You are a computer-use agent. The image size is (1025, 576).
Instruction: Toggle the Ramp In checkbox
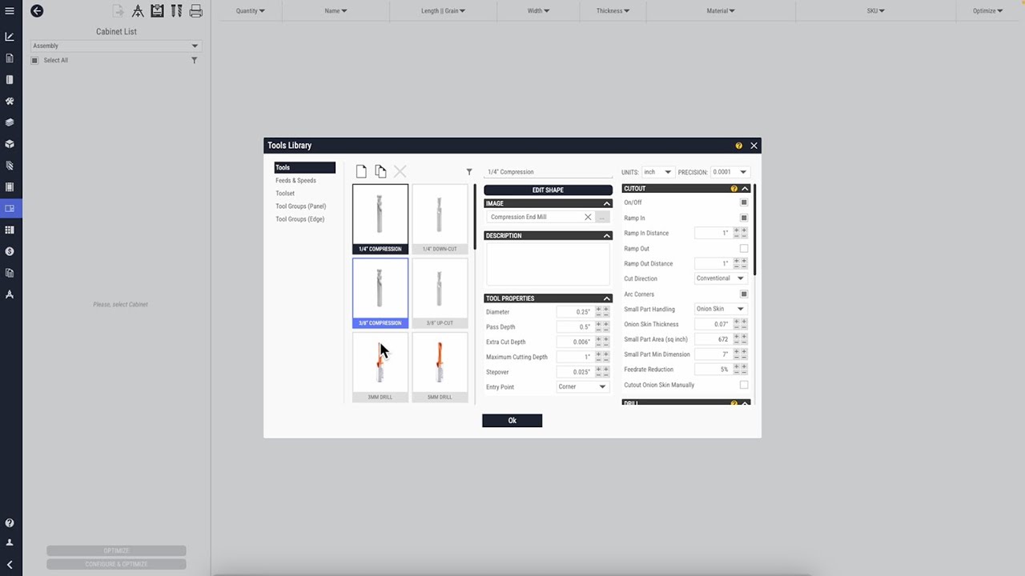tap(744, 218)
